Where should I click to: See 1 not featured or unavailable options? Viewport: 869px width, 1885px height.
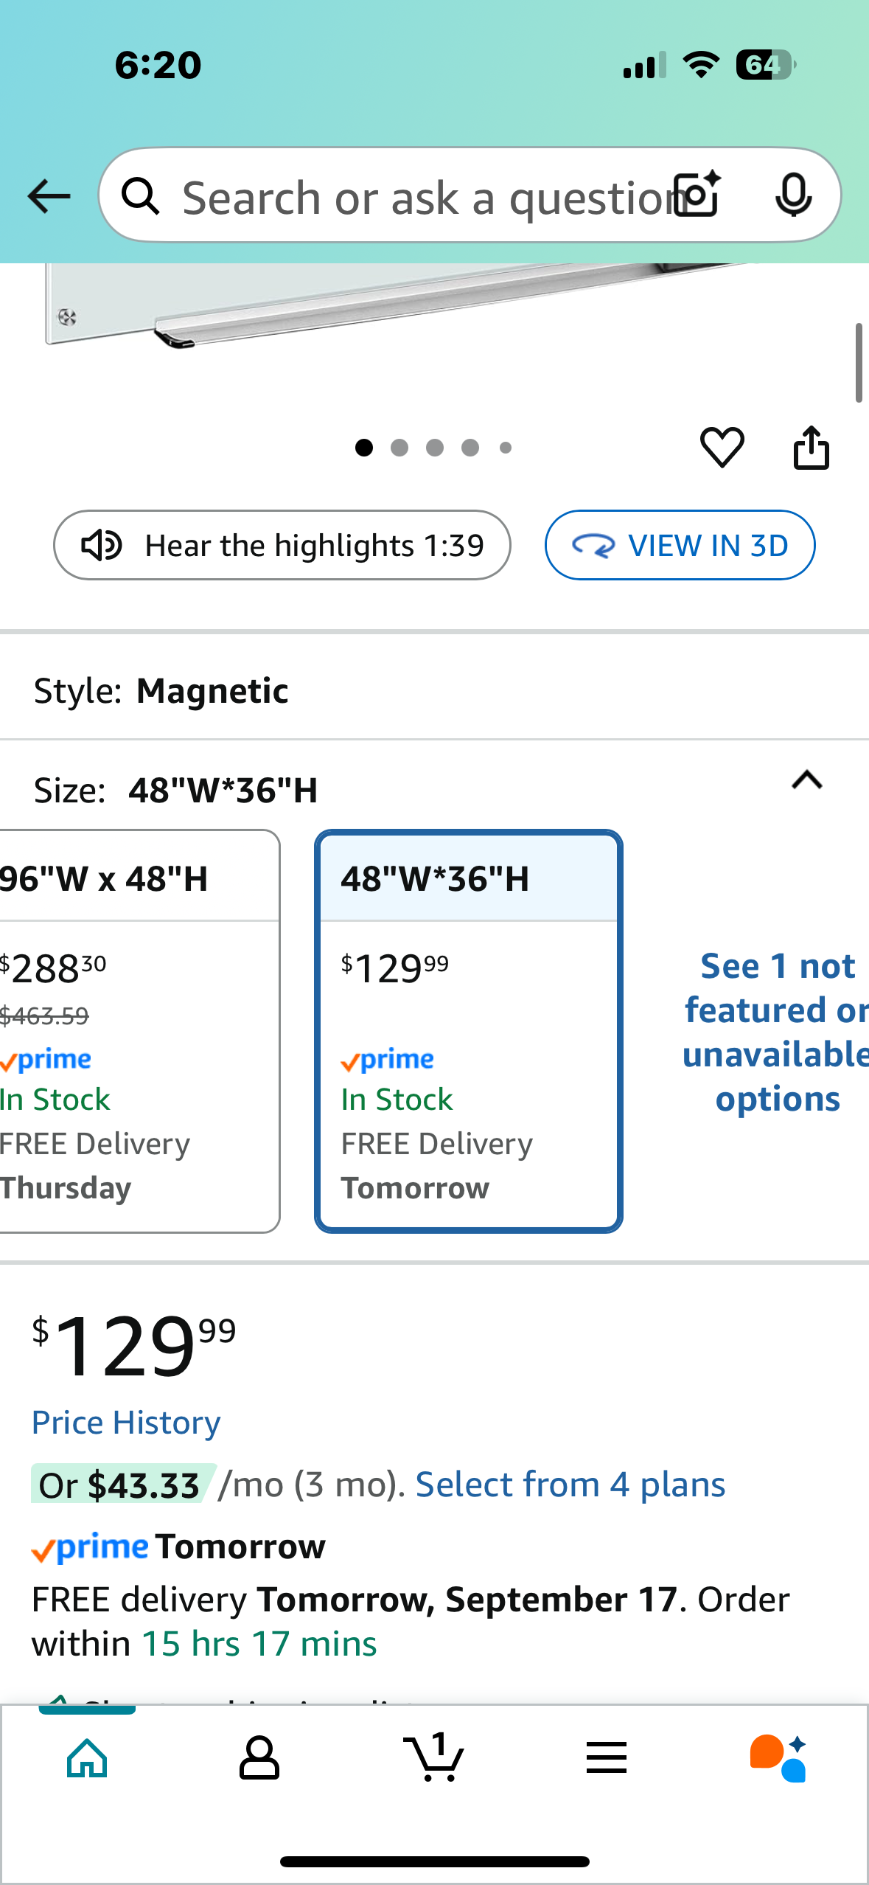pyautogui.click(x=777, y=1032)
